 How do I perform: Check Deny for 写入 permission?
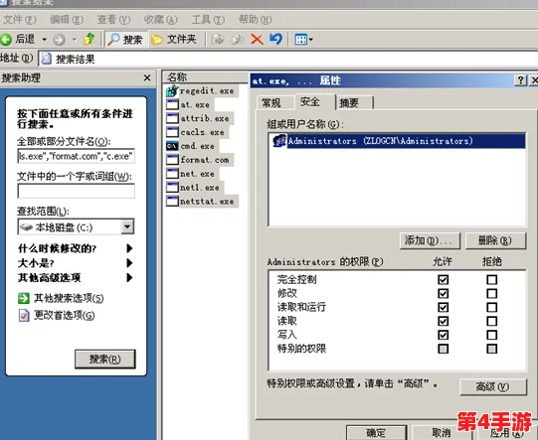[491, 335]
